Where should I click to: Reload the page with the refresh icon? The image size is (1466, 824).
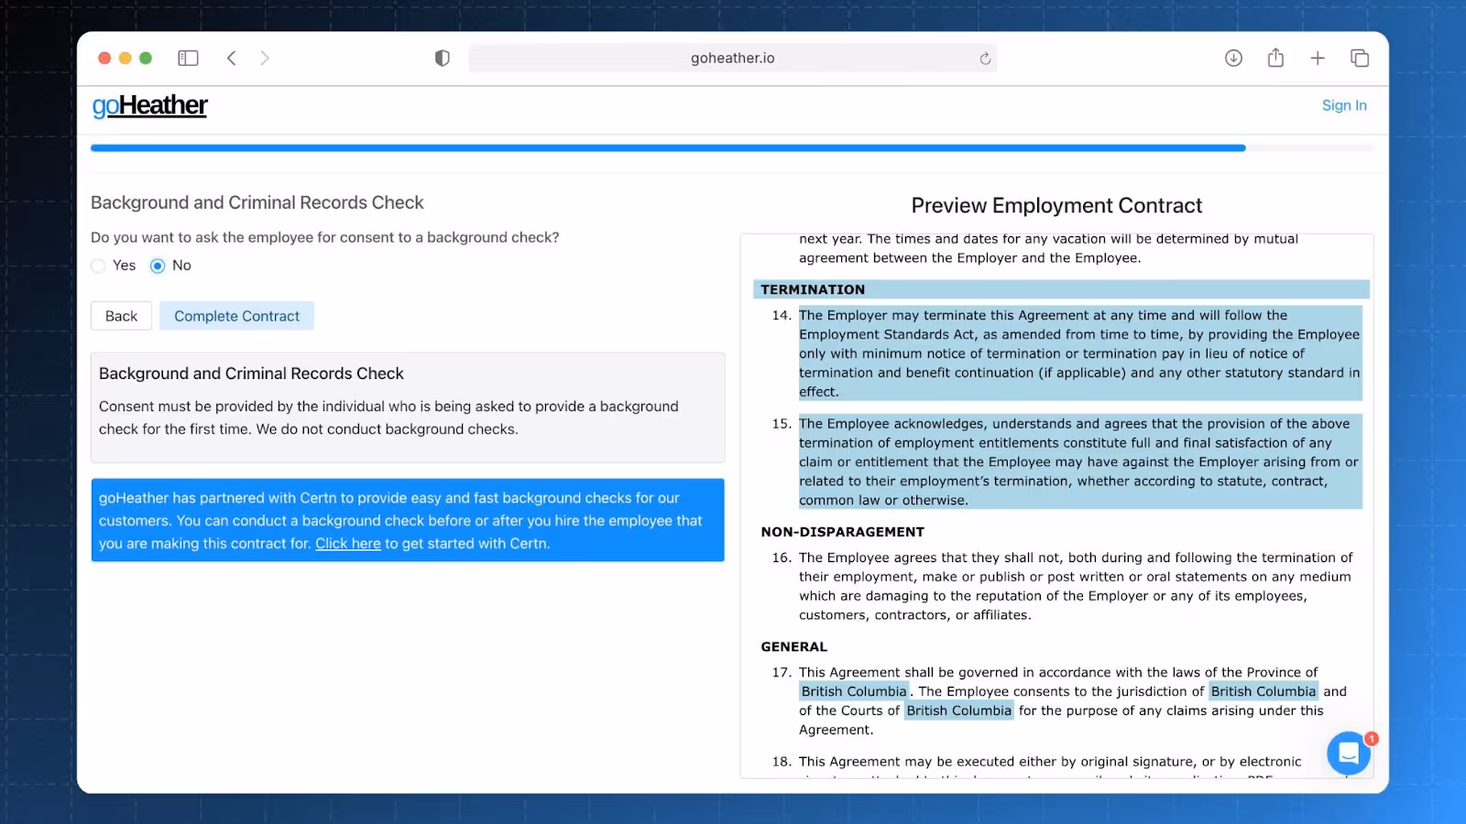[x=985, y=59]
